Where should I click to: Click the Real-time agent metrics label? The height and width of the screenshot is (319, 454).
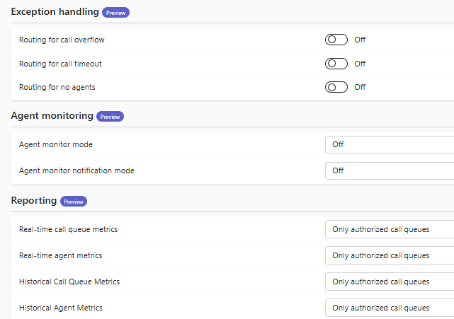click(x=60, y=255)
